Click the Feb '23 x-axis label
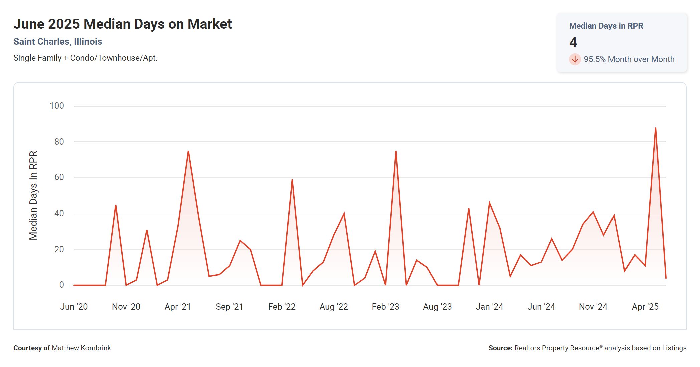The height and width of the screenshot is (367, 700). point(385,307)
